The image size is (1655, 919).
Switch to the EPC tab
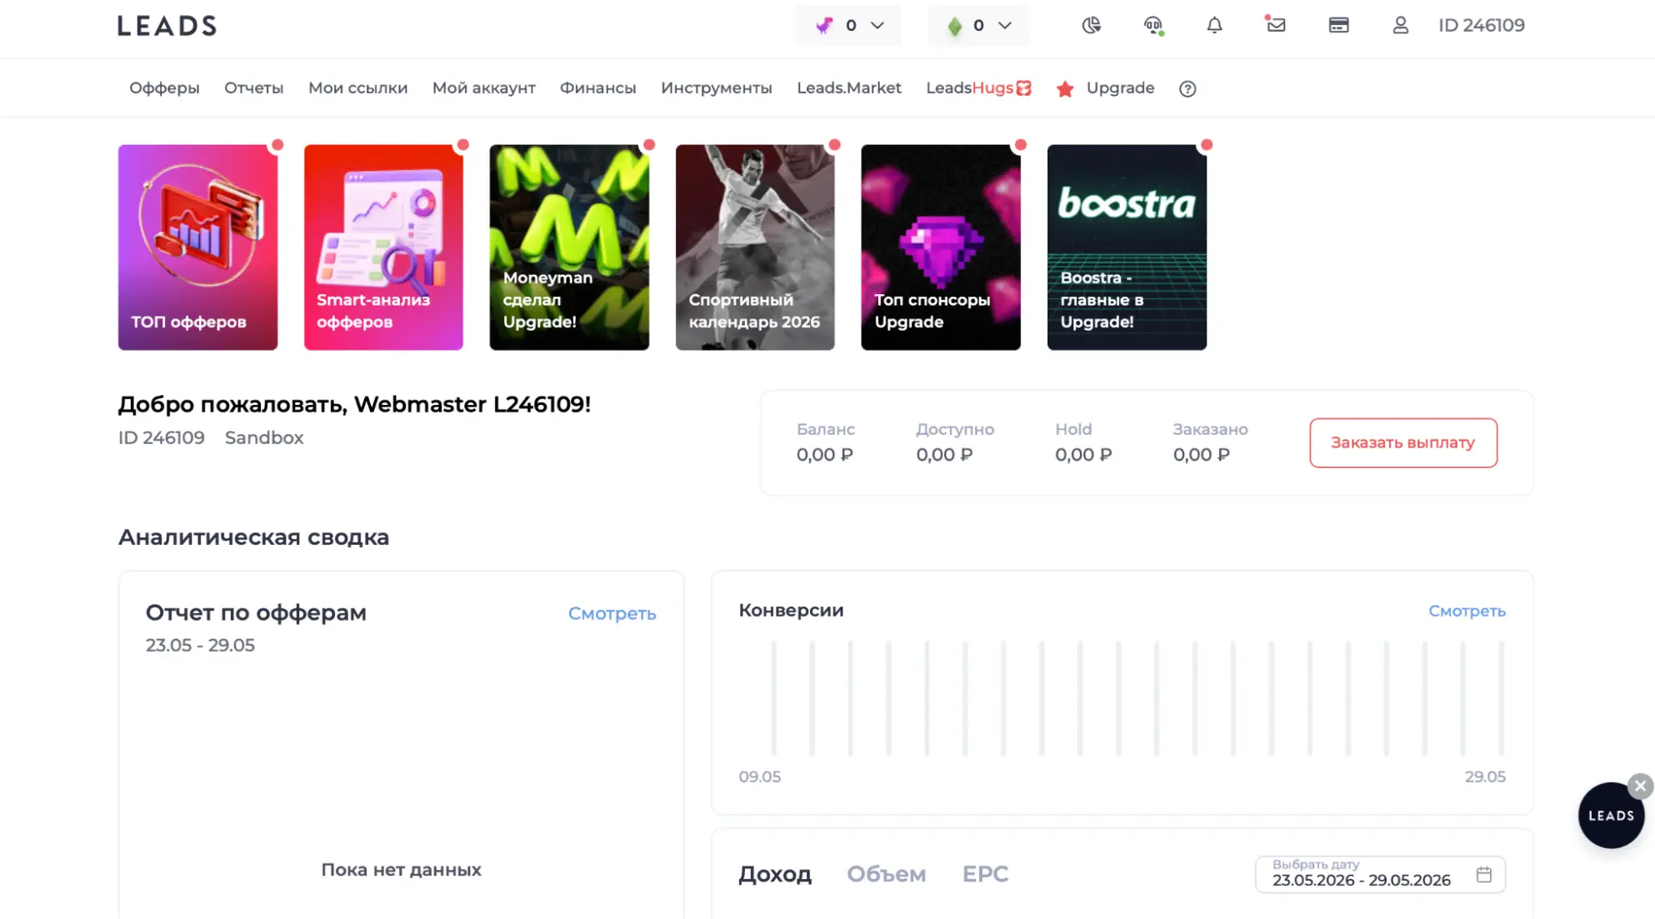(x=985, y=874)
